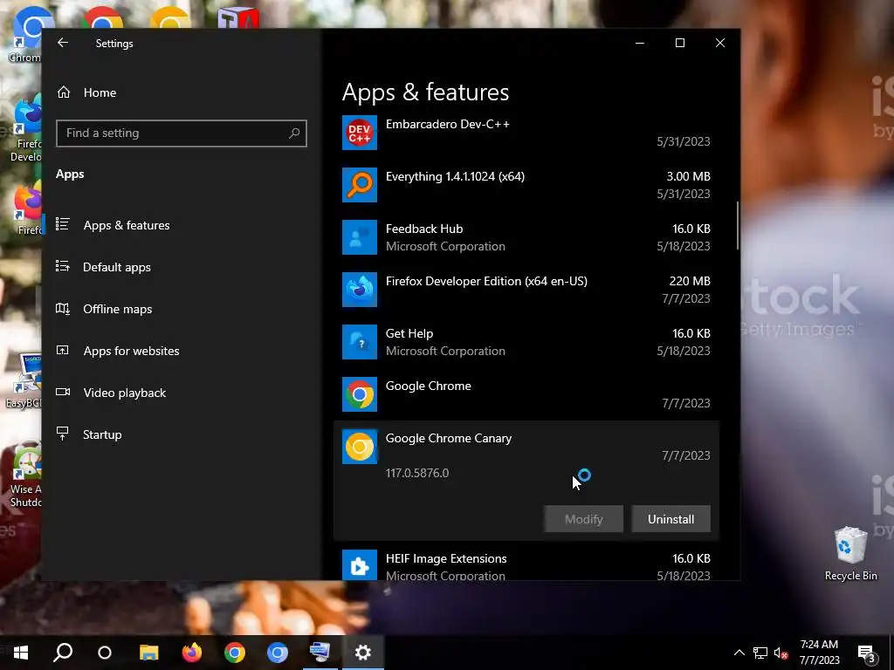The image size is (894, 670).
Task: Open File Explorer from taskbar
Action: [148, 653]
